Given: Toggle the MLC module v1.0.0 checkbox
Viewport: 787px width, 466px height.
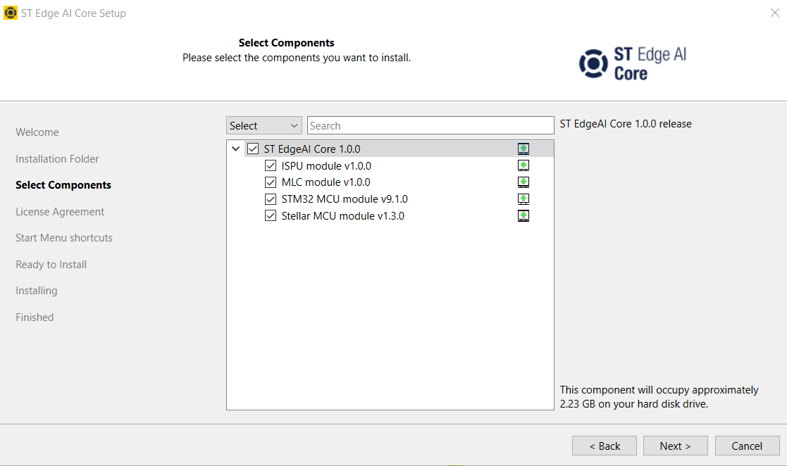Looking at the screenshot, I should (x=271, y=182).
